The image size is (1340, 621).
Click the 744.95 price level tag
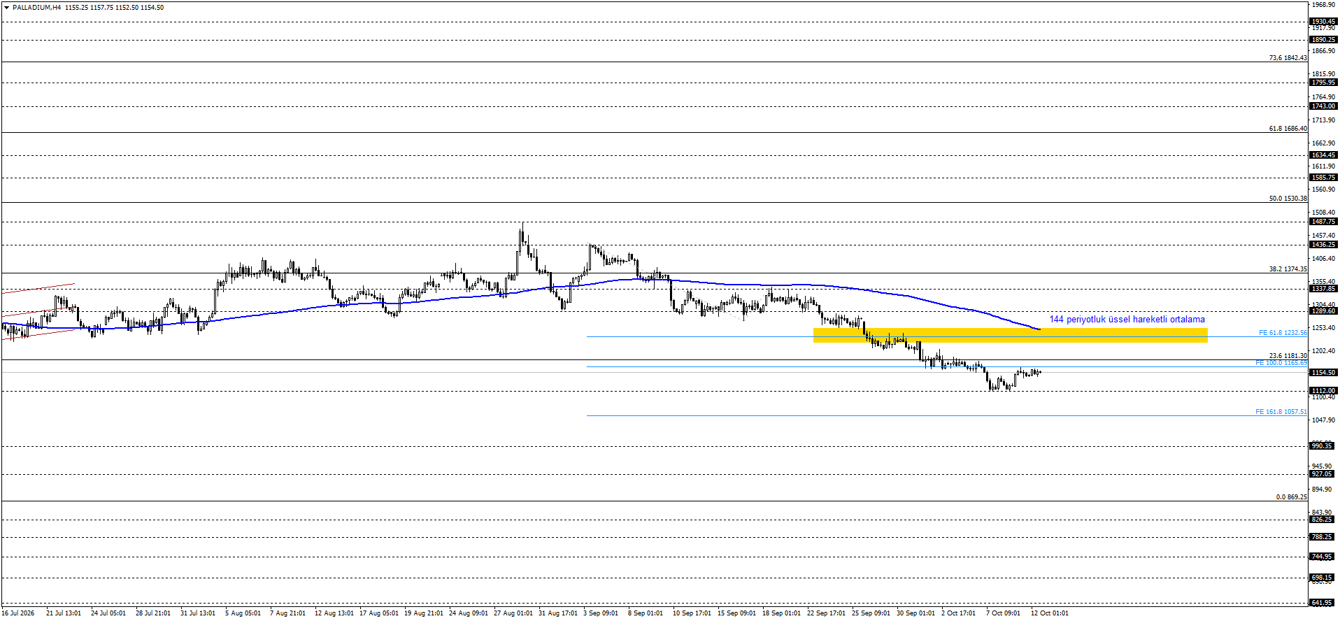(1323, 557)
